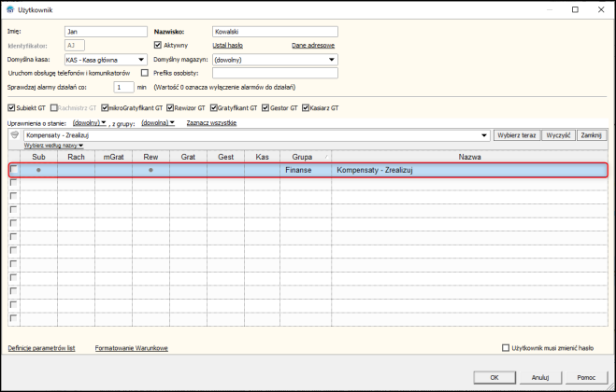The height and width of the screenshot is (392, 616).
Task: Click the Wyczyść button
Action: point(558,135)
